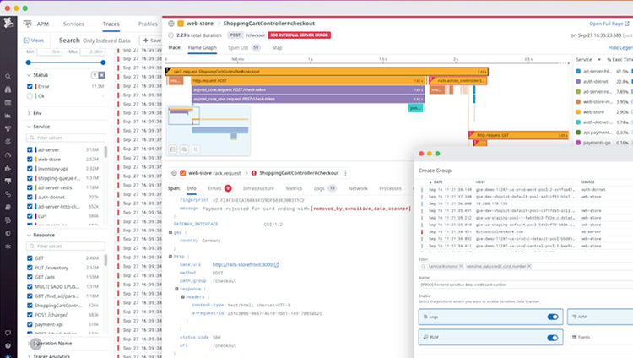The image size is (633, 358).
Task: Open the http://rails-storefront:3000 link
Action: [242, 264]
